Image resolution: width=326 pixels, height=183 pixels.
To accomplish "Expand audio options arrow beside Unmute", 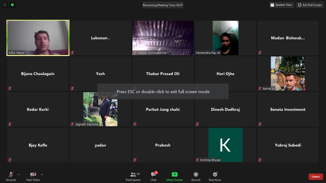I will point(19,175).
